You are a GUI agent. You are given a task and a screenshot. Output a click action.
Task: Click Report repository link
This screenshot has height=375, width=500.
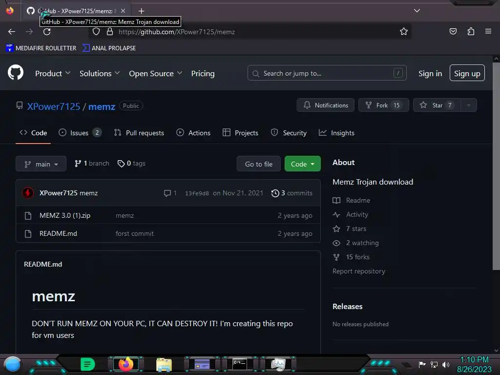359,271
